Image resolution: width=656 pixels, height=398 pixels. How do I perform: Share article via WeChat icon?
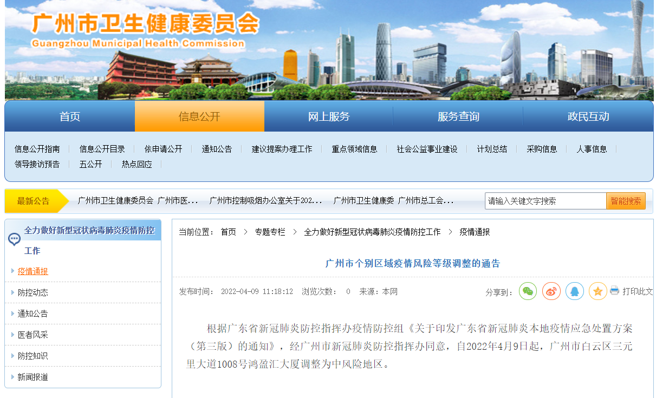point(528,291)
